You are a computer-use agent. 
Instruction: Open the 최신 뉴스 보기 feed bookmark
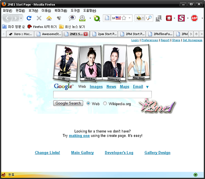[x=72, y=27]
